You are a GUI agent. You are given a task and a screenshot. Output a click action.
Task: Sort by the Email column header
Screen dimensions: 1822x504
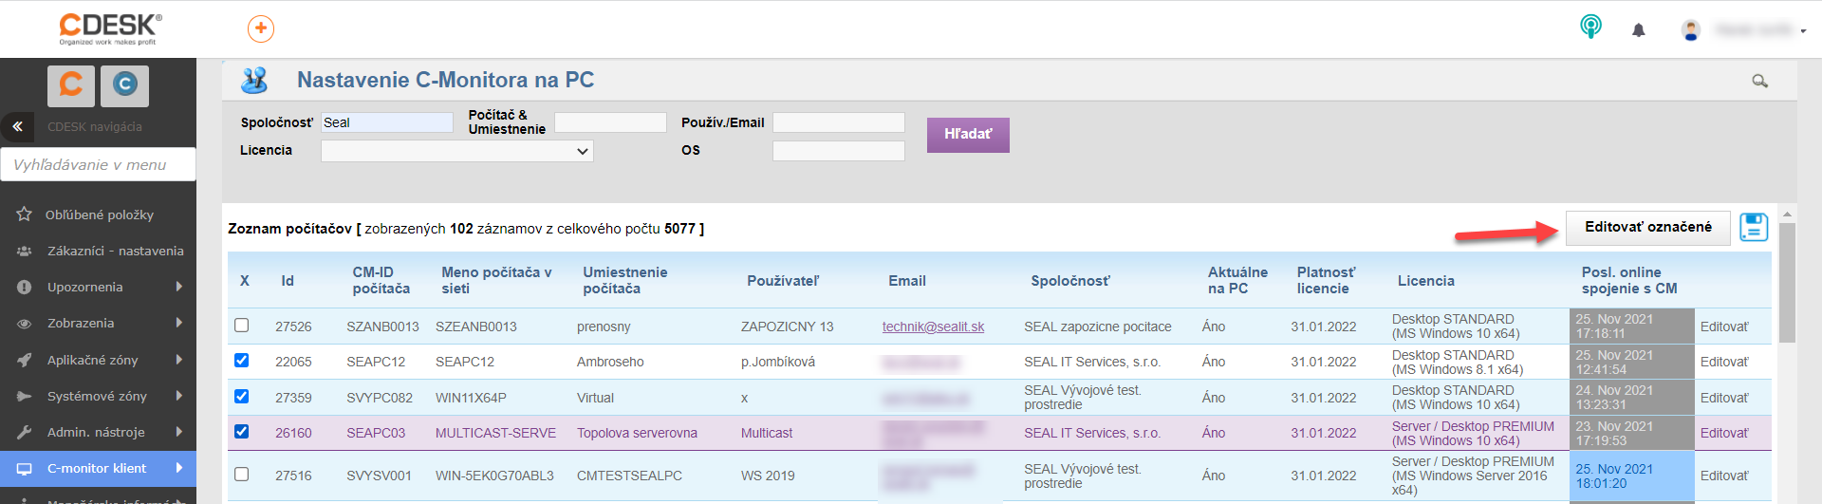(907, 281)
